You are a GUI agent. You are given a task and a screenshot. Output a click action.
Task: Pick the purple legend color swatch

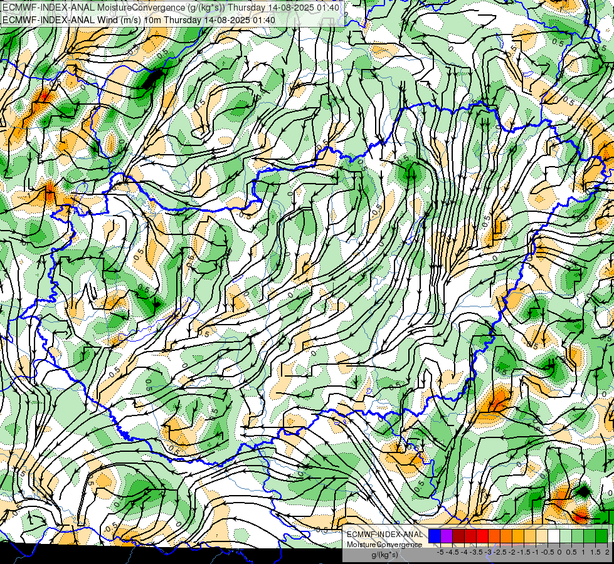pyautogui.click(x=447, y=536)
